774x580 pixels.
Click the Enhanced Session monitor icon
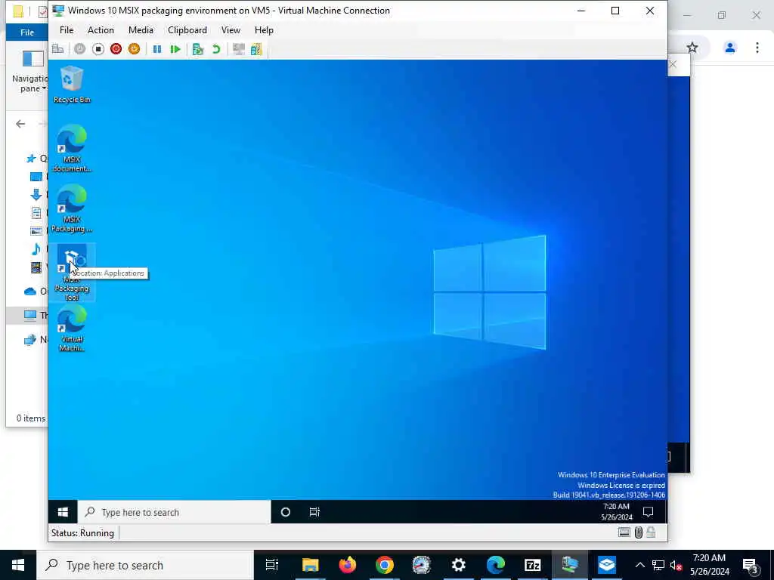point(238,49)
